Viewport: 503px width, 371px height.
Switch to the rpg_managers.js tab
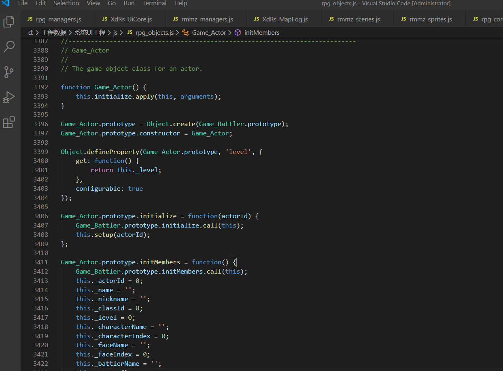[x=57, y=19]
